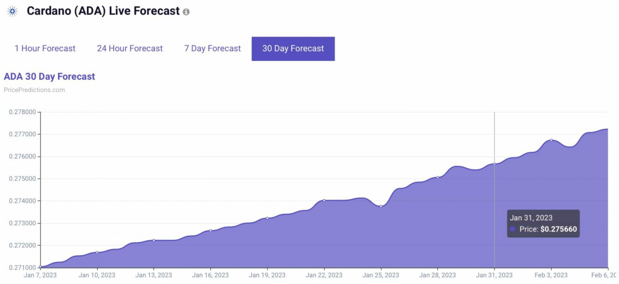Switch to the 1 Hour Forecast tab
This screenshot has height=284, width=619.
tap(45, 48)
